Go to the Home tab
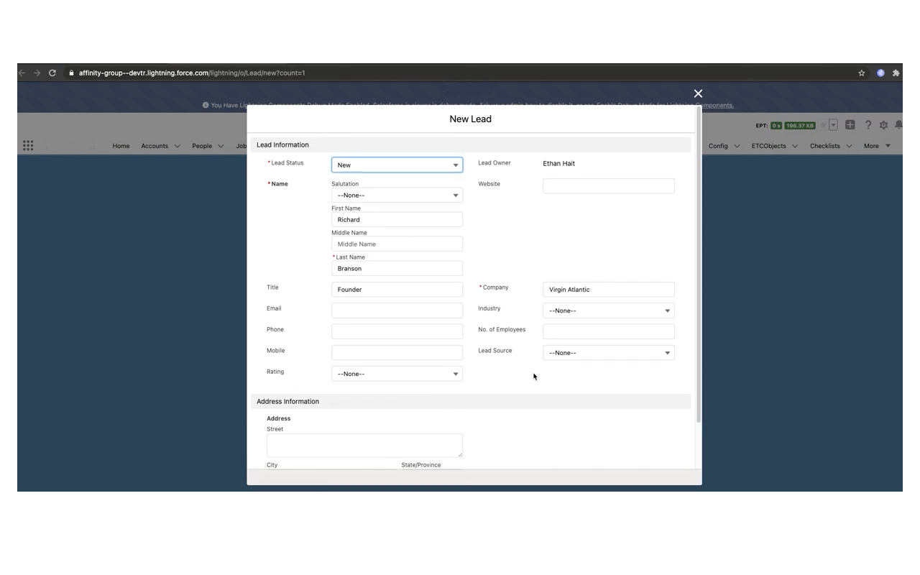 [121, 146]
